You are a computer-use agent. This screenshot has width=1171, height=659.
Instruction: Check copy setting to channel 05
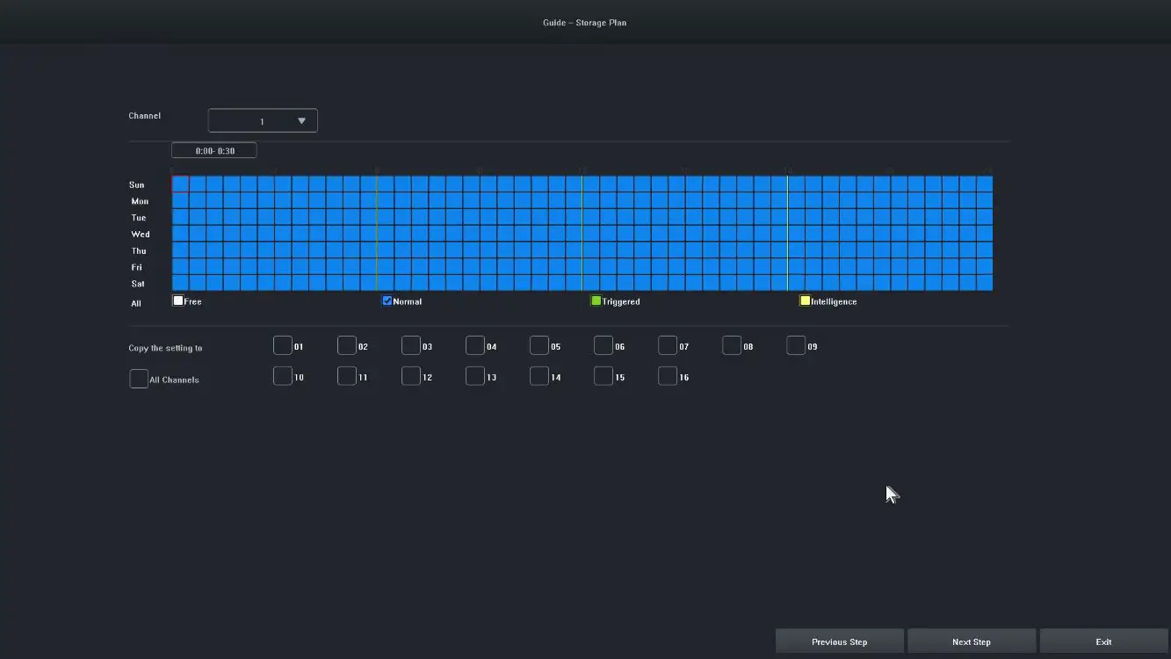[x=539, y=345]
